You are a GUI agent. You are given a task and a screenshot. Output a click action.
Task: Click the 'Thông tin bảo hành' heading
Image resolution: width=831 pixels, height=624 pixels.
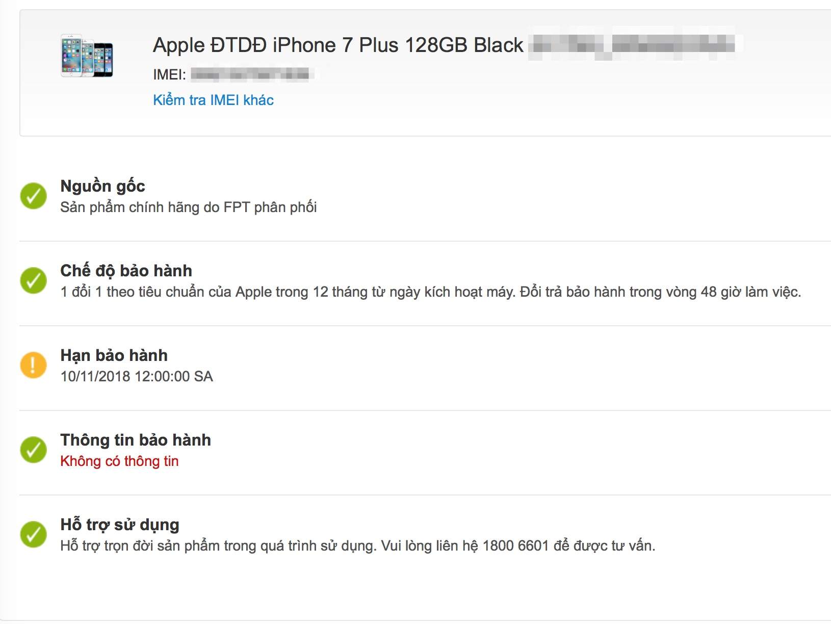135,440
